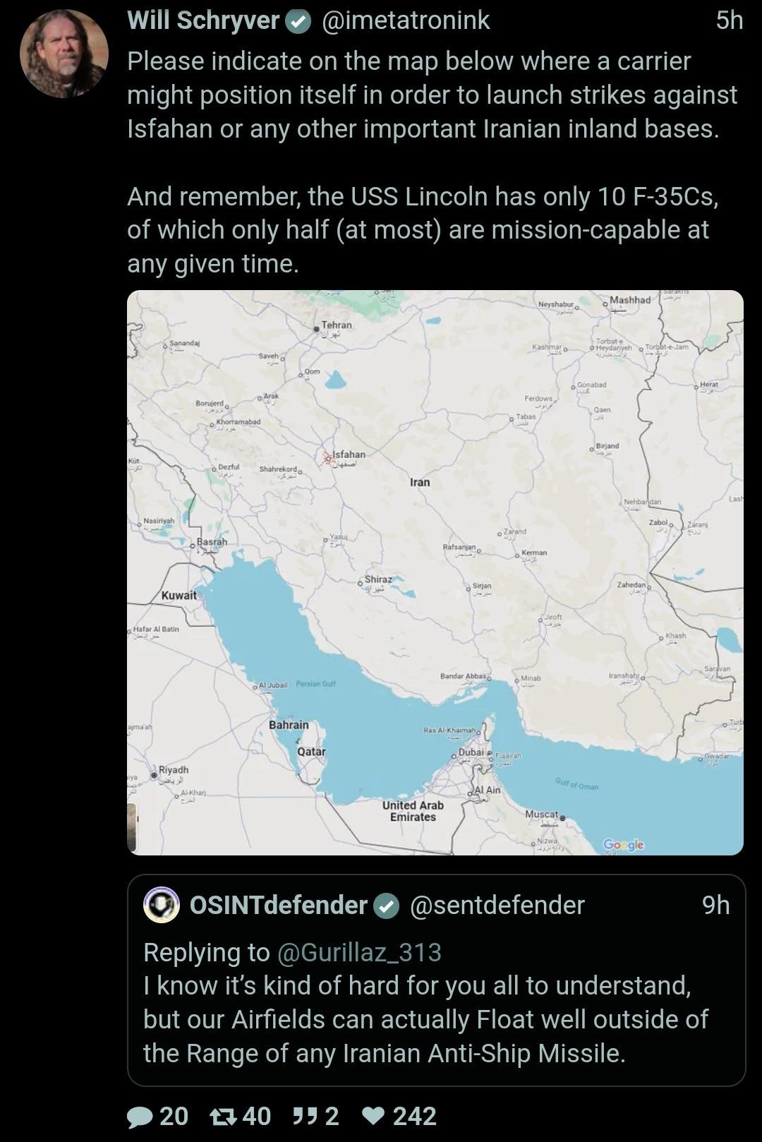
Task: Click the 5h post timestamp
Action: (729, 20)
